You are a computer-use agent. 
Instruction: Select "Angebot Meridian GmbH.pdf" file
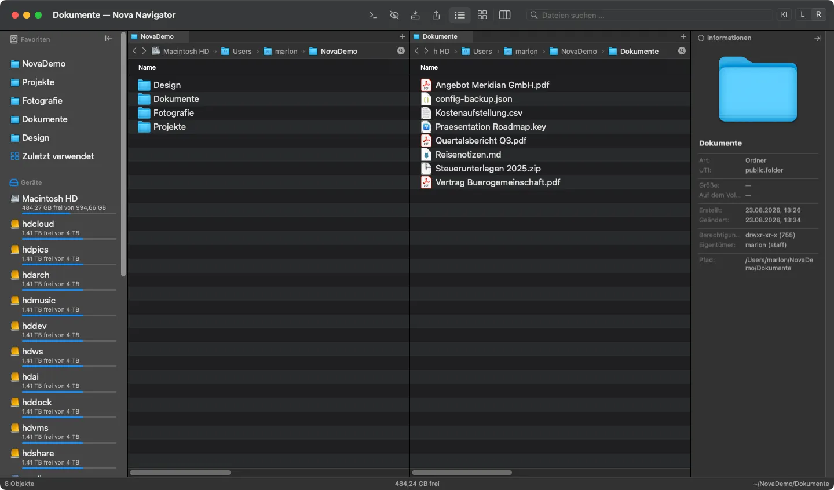(x=550, y=85)
